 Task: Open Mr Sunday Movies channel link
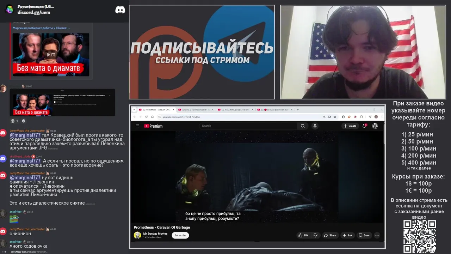pos(155,234)
